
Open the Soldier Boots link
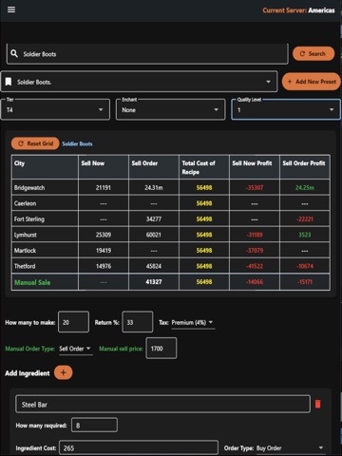(77, 144)
